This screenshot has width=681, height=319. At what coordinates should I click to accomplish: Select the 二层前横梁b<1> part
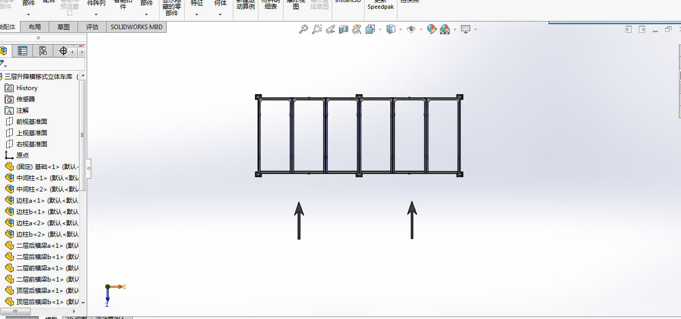(x=42, y=279)
